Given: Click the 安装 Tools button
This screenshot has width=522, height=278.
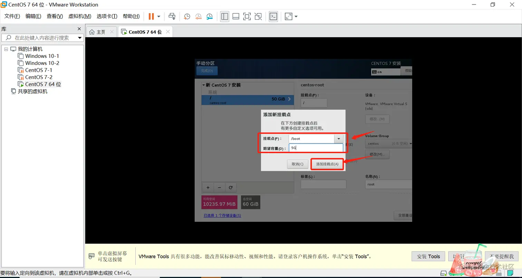Looking at the screenshot, I should (x=428, y=256).
